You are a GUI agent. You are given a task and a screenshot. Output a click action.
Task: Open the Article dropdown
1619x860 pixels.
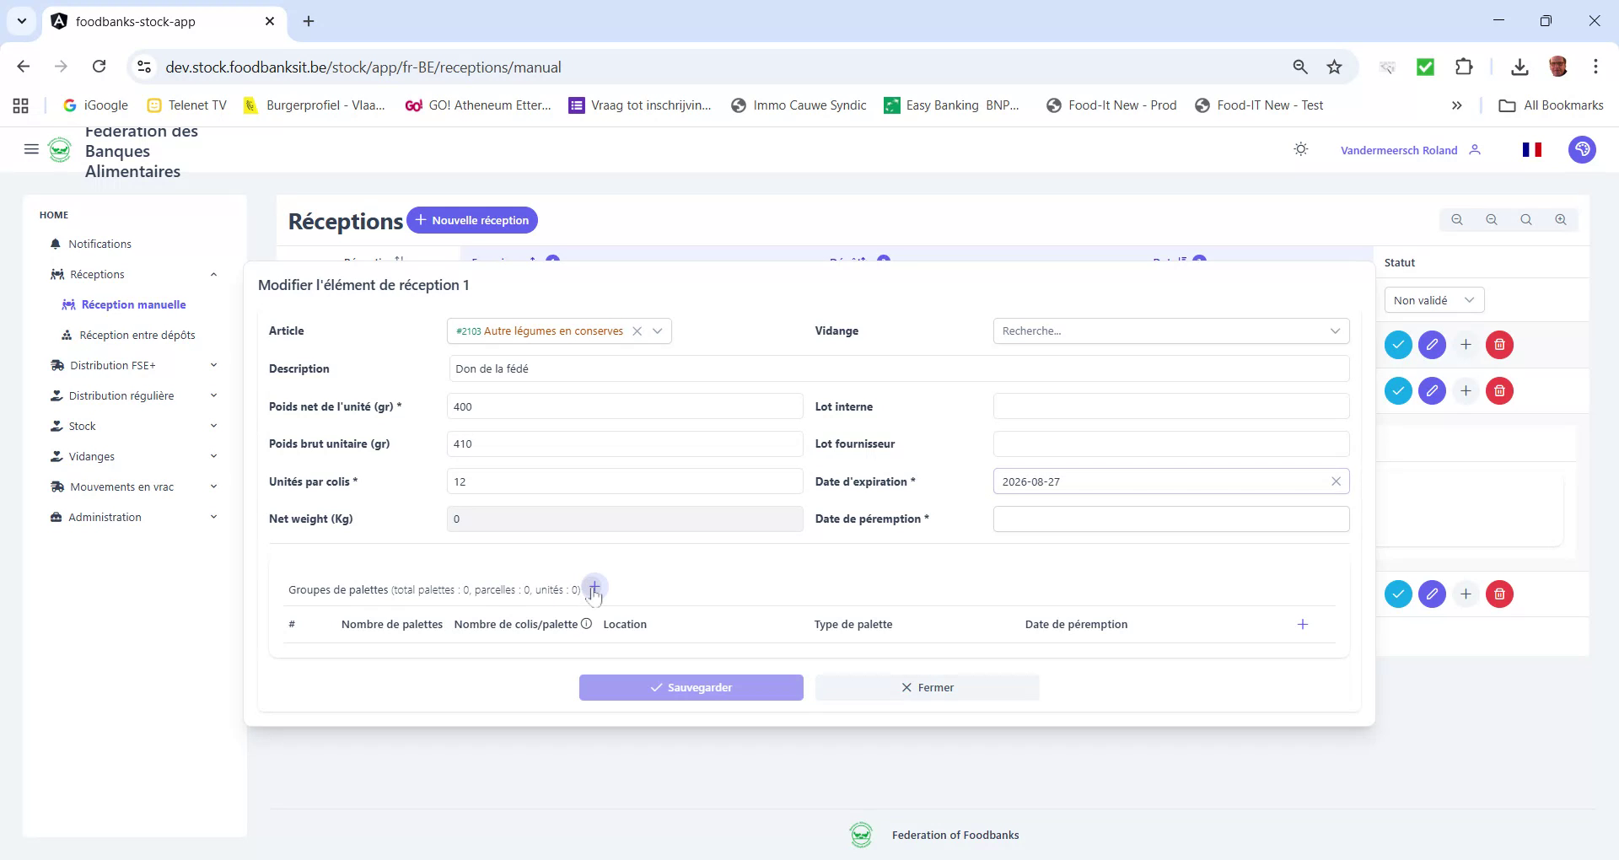pos(659,331)
